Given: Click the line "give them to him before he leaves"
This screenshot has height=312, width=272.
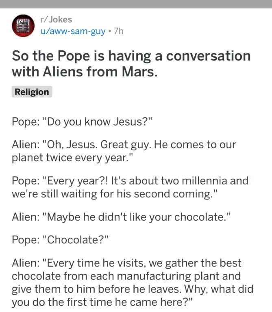Looking at the screenshot, I should [133, 289].
